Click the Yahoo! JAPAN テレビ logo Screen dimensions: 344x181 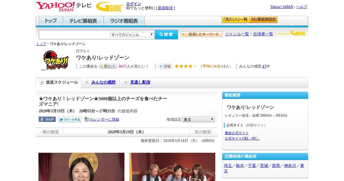tap(64, 7)
